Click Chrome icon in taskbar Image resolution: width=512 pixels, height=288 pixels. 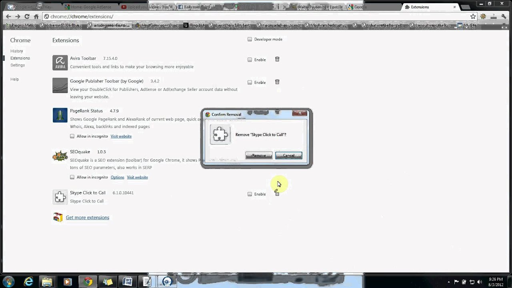point(88,282)
